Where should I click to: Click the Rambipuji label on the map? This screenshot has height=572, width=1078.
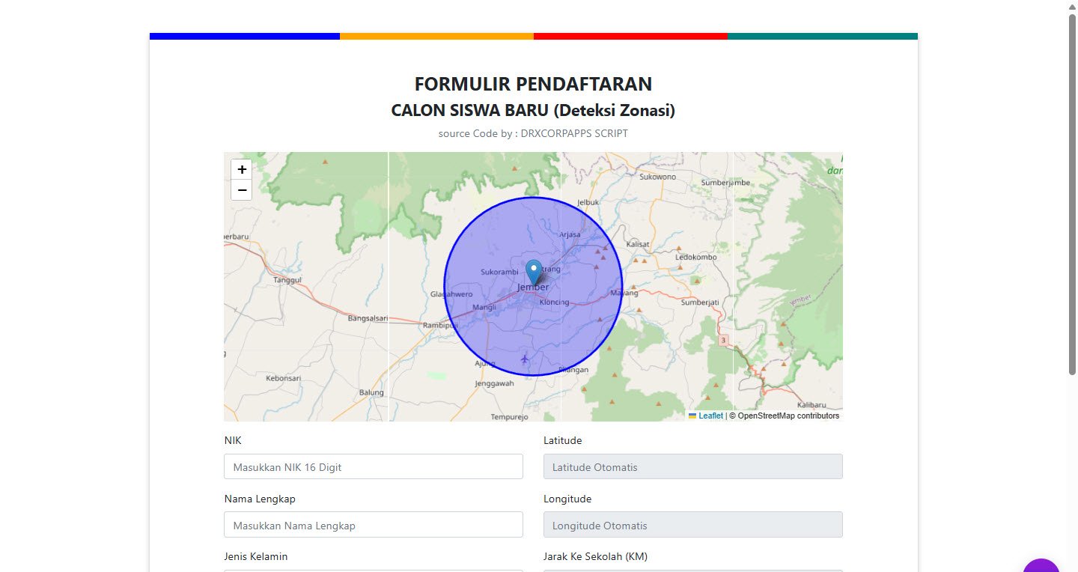[440, 326]
